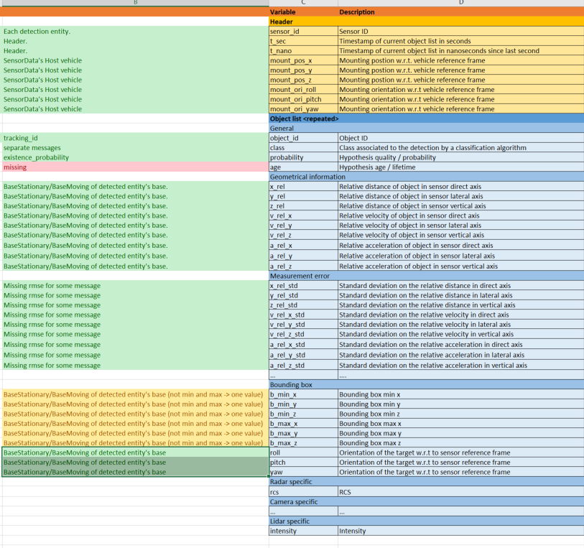Select the 'age' variable cell
Screen dimensions: 584x548
[303, 167]
